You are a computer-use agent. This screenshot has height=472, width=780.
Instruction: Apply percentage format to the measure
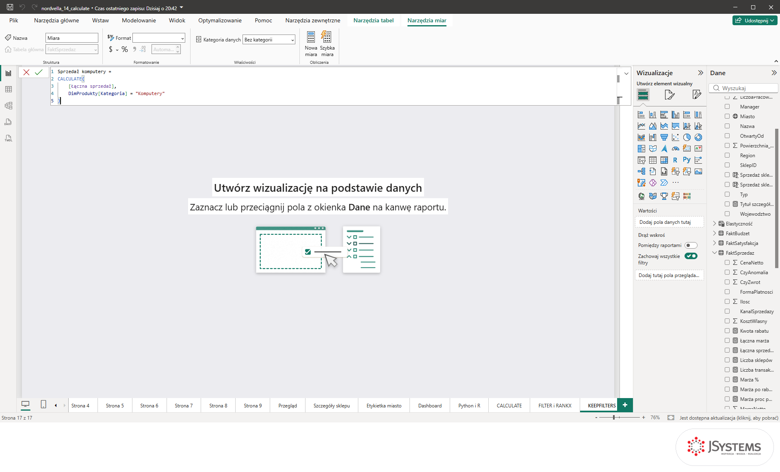(125, 50)
